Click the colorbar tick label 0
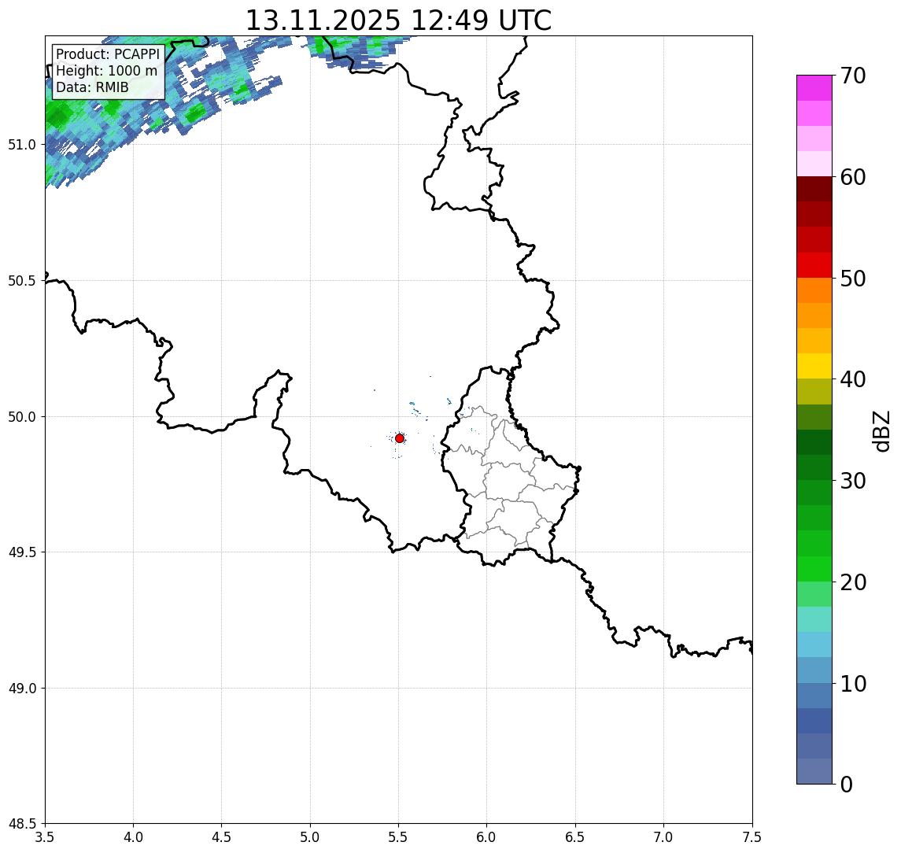The height and width of the screenshot is (853, 901). coord(847,784)
